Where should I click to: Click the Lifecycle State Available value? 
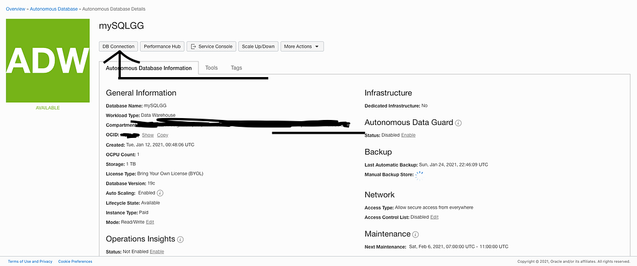point(151,203)
